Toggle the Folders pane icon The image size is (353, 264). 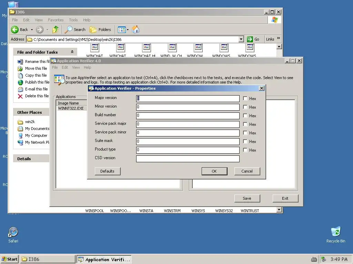click(x=93, y=30)
